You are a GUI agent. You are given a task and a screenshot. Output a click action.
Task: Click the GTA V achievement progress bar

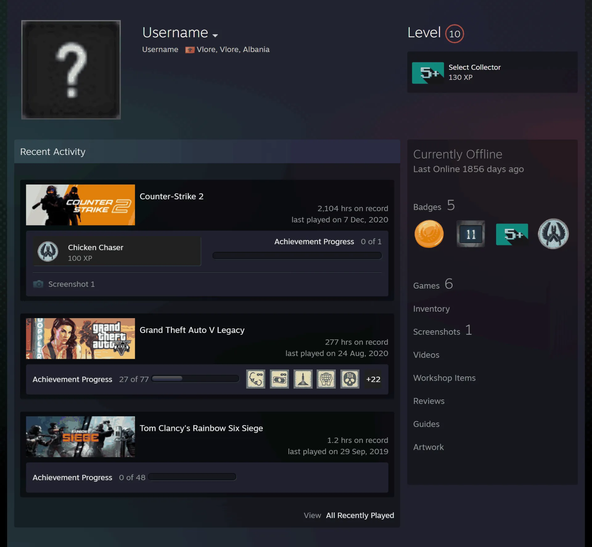195,379
